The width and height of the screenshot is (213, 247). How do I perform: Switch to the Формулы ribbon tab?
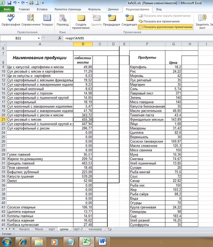pyautogui.click(x=94, y=9)
